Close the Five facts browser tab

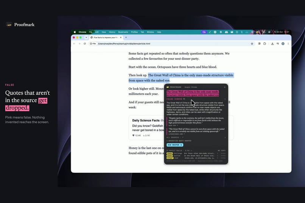click(121, 37)
